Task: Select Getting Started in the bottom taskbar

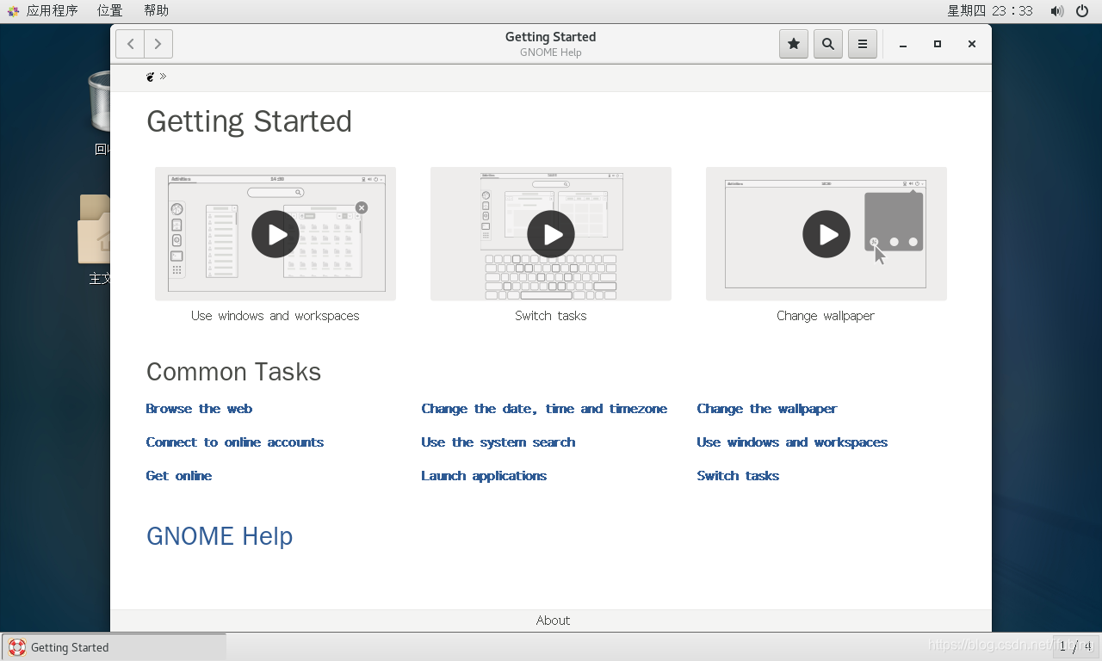Action: 114,647
